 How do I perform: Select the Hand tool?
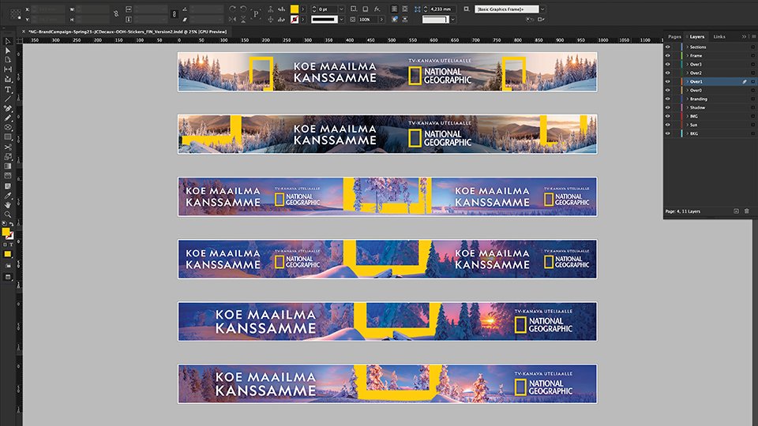[x=8, y=205]
